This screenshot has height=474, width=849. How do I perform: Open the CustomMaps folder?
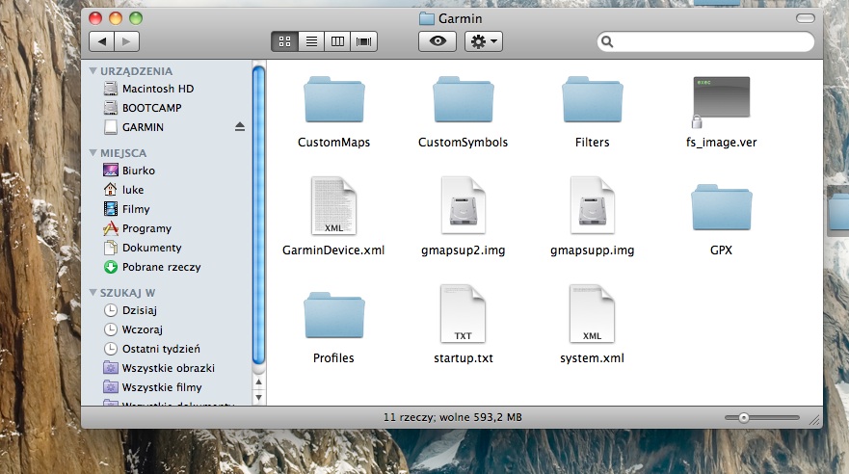[333, 100]
